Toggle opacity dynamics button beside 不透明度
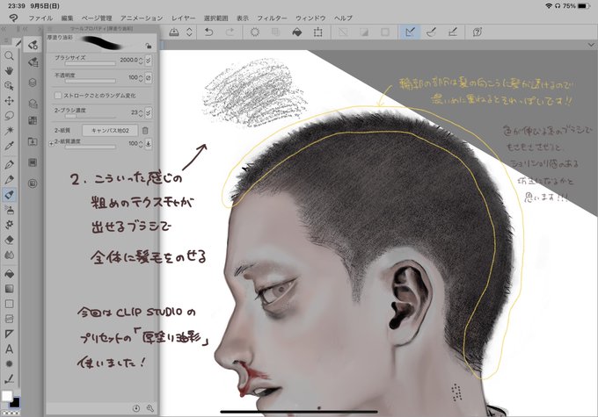This screenshot has height=417, width=598. coord(149,77)
